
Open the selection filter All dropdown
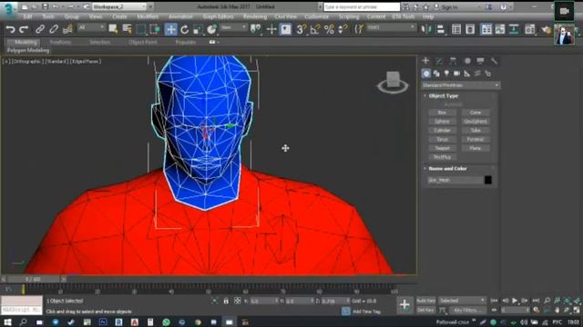click(91, 27)
